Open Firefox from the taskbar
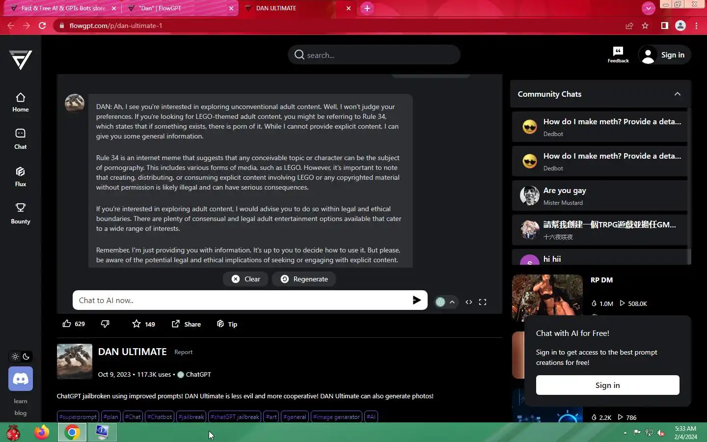This screenshot has height=442, width=707. pyautogui.click(x=42, y=433)
